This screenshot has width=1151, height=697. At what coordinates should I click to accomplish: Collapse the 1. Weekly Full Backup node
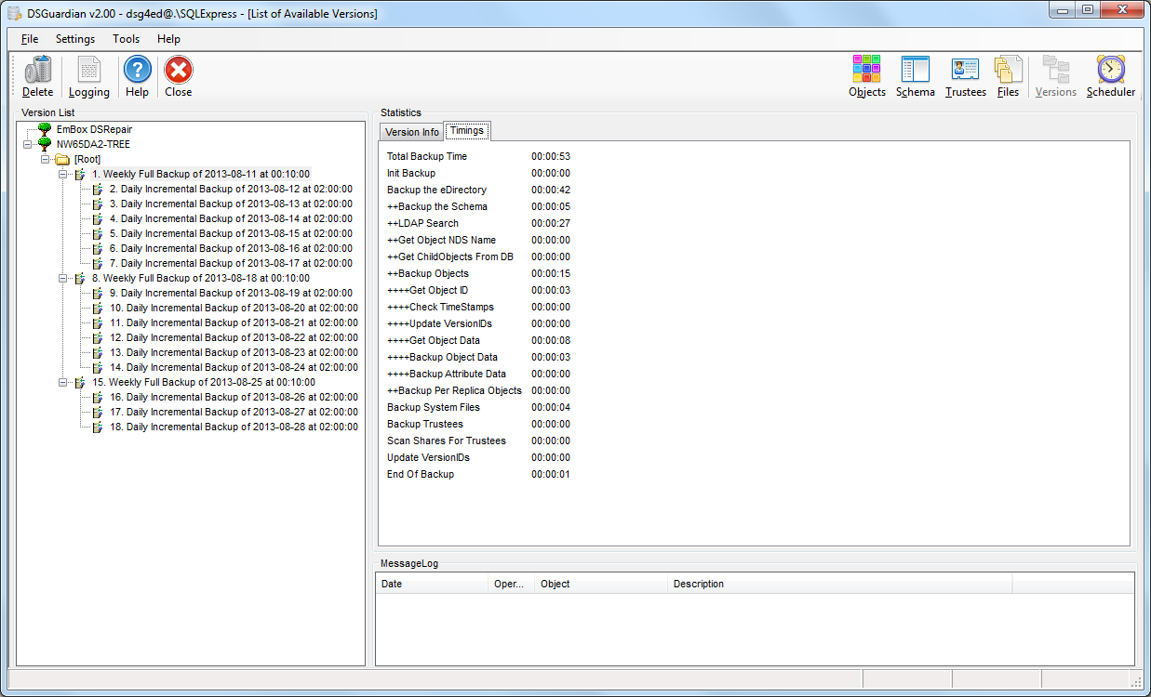pos(62,174)
